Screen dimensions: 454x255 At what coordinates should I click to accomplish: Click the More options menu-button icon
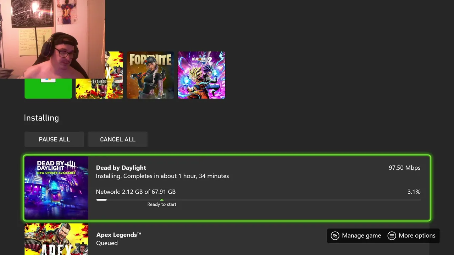(392, 236)
